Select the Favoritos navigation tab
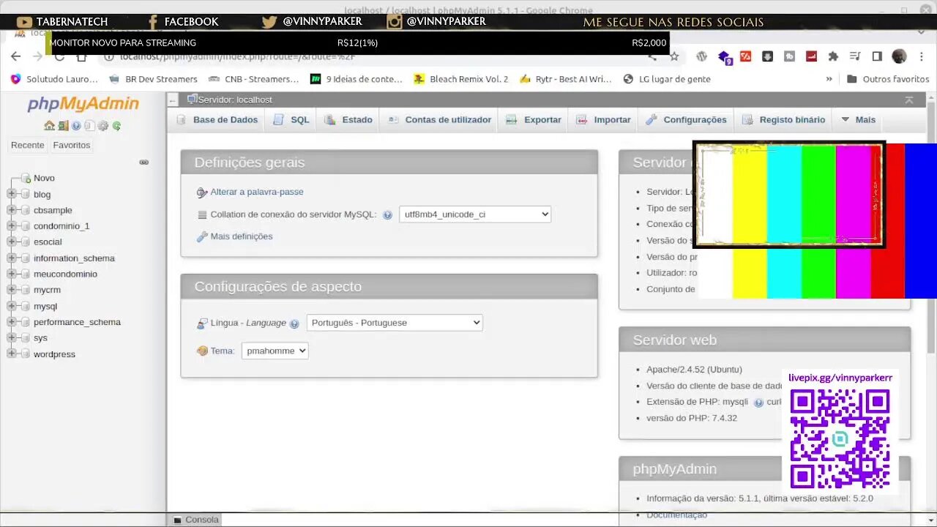 [72, 145]
